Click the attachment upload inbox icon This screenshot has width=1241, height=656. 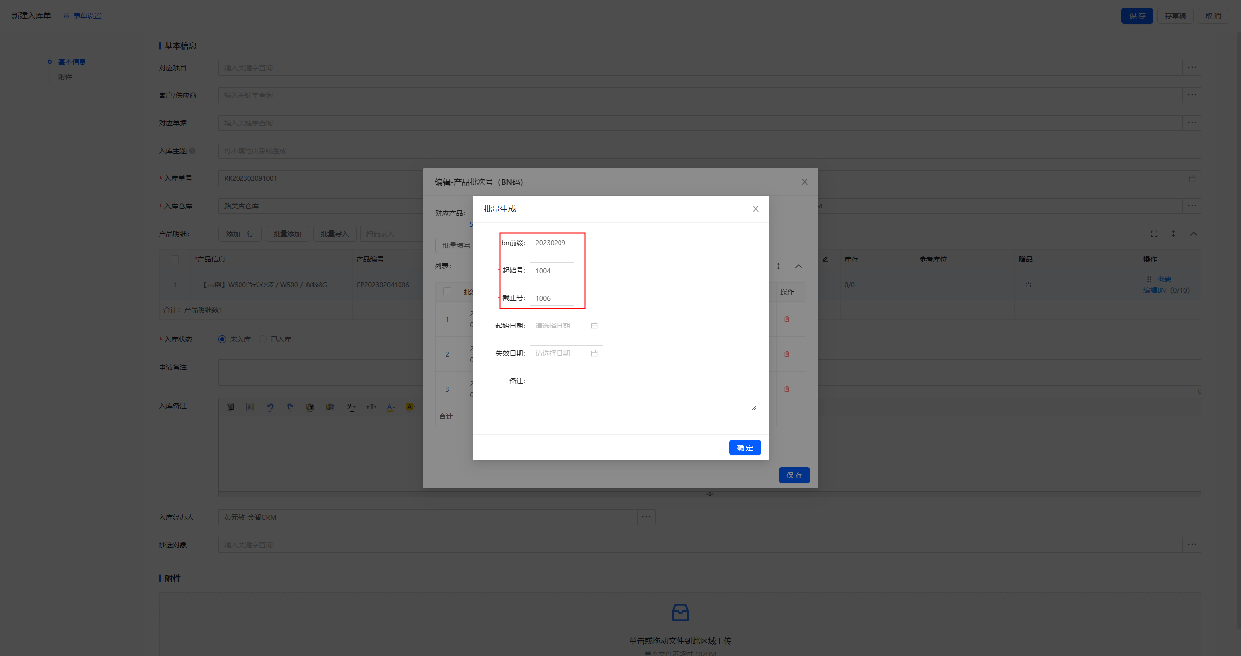coord(680,613)
